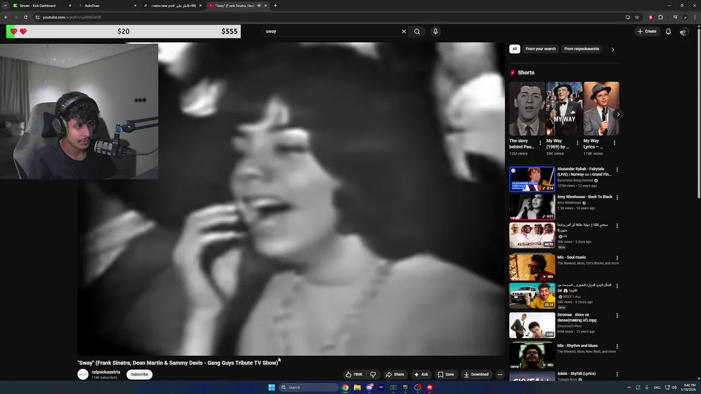Open the account avatar menu
This screenshot has width=701, height=394.
(683, 31)
